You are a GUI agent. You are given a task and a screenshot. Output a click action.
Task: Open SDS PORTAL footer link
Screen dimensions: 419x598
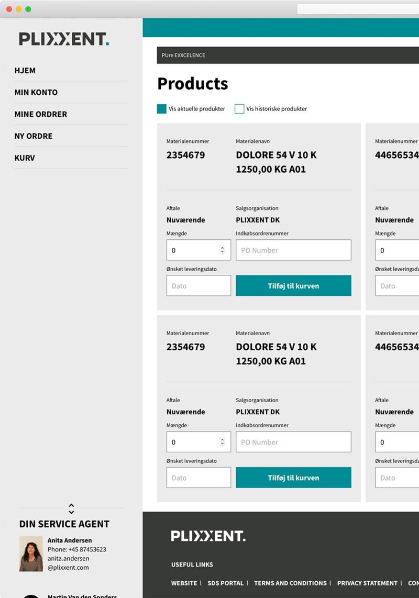[x=226, y=583]
